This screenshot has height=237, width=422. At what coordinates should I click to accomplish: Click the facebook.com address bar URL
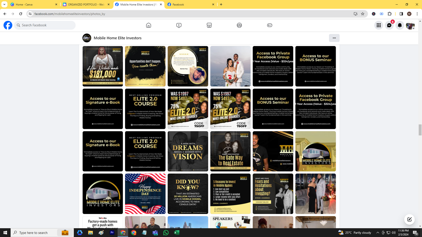point(70,14)
